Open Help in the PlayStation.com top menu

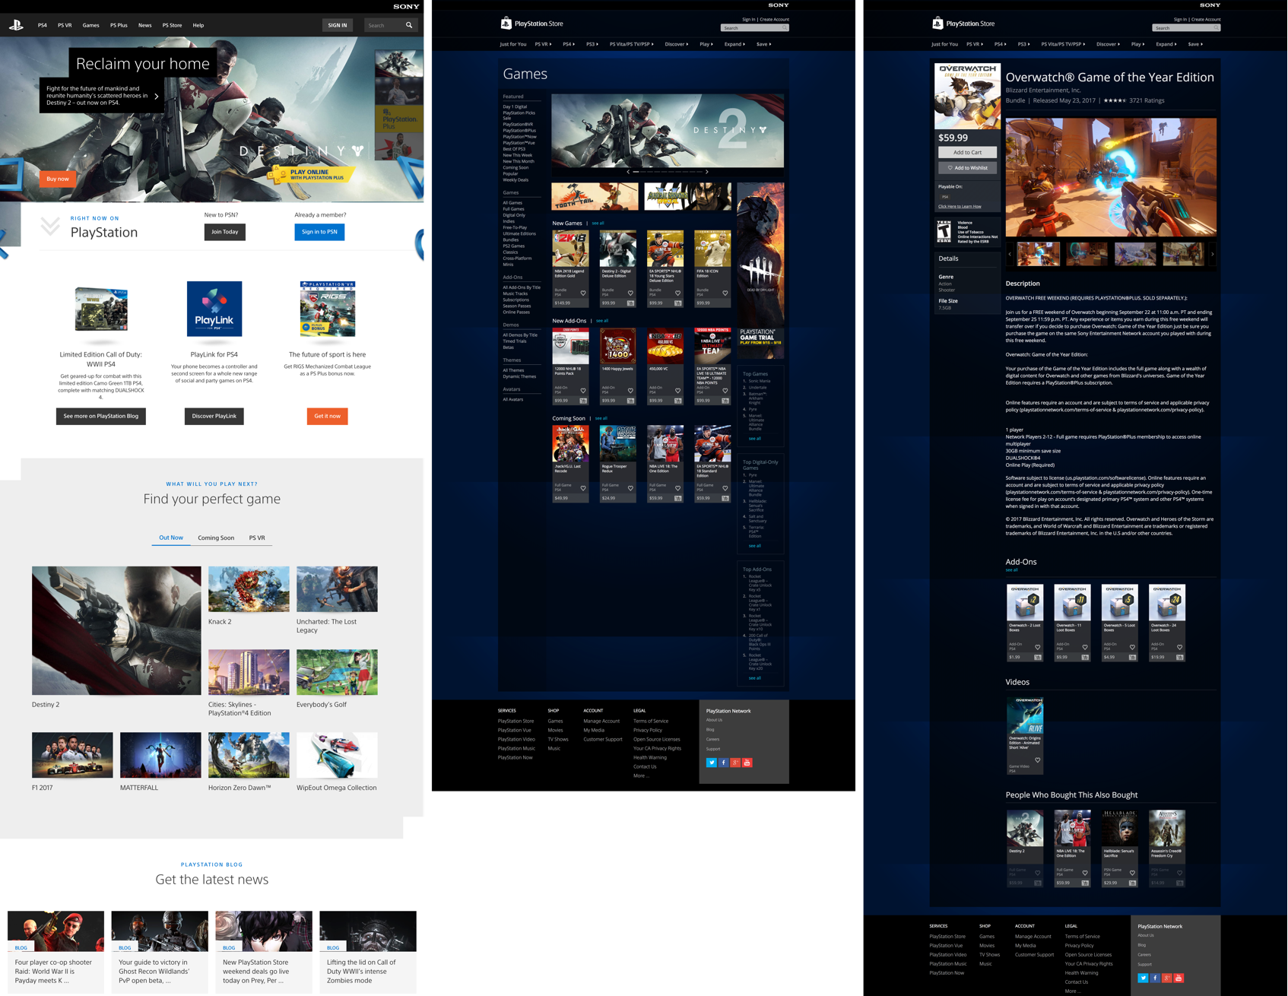pyautogui.click(x=198, y=25)
